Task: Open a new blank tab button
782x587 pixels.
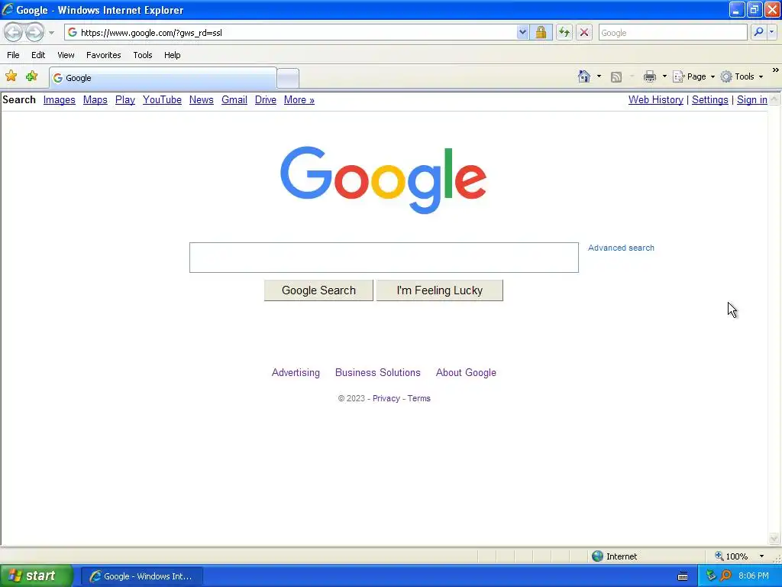Action: (288, 79)
